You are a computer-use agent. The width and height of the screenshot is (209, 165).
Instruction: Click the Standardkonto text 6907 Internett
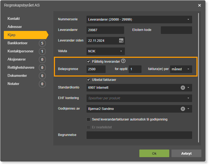click(x=98, y=88)
